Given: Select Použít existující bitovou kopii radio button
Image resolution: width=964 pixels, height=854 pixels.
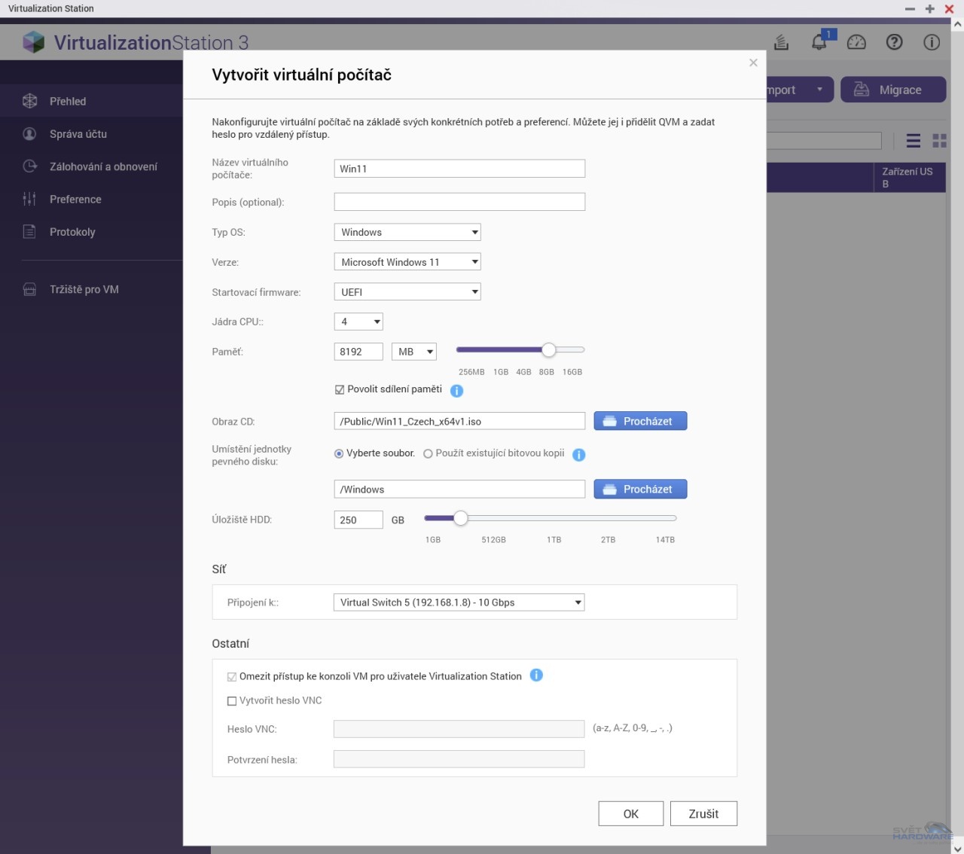Looking at the screenshot, I should click(428, 454).
